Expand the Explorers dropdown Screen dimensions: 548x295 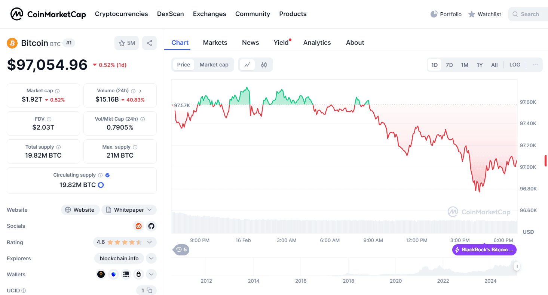pyautogui.click(x=151, y=258)
